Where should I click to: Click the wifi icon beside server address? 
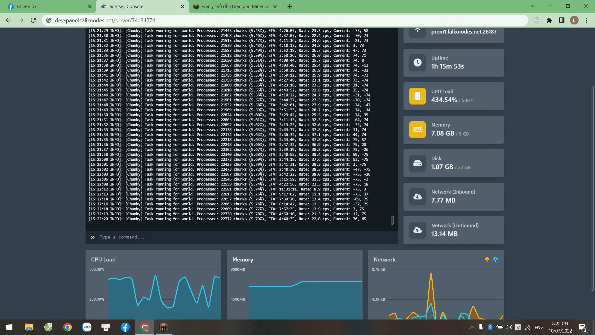coord(417,30)
